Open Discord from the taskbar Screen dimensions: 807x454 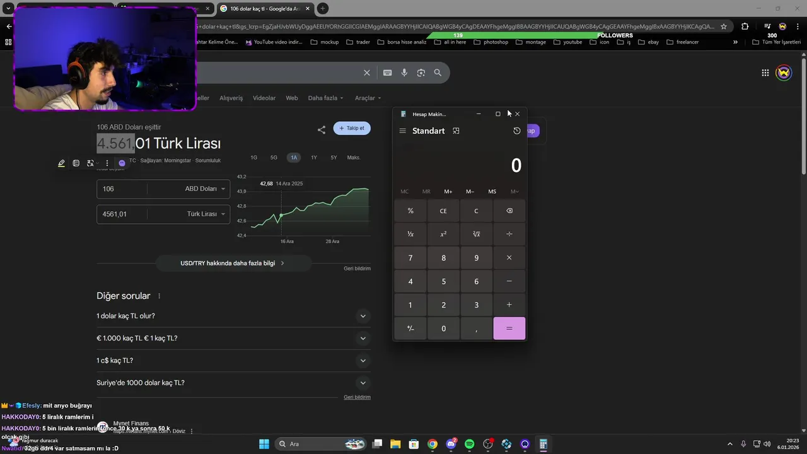451,444
